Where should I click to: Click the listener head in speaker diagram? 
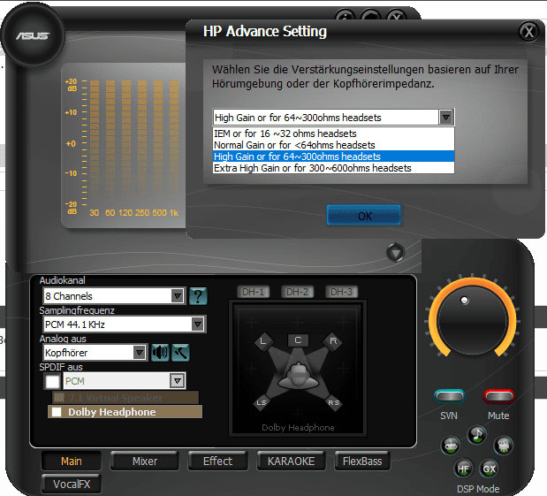[x=299, y=377]
